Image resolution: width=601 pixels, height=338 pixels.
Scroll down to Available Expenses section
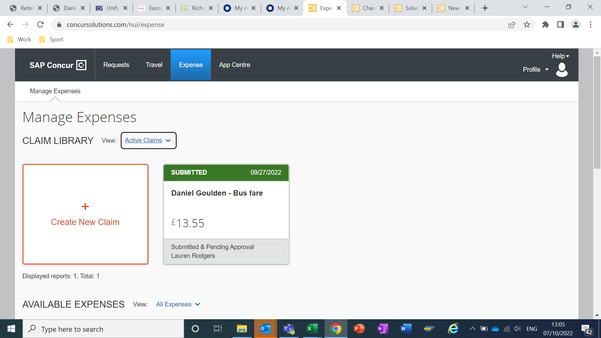pos(74,304)
